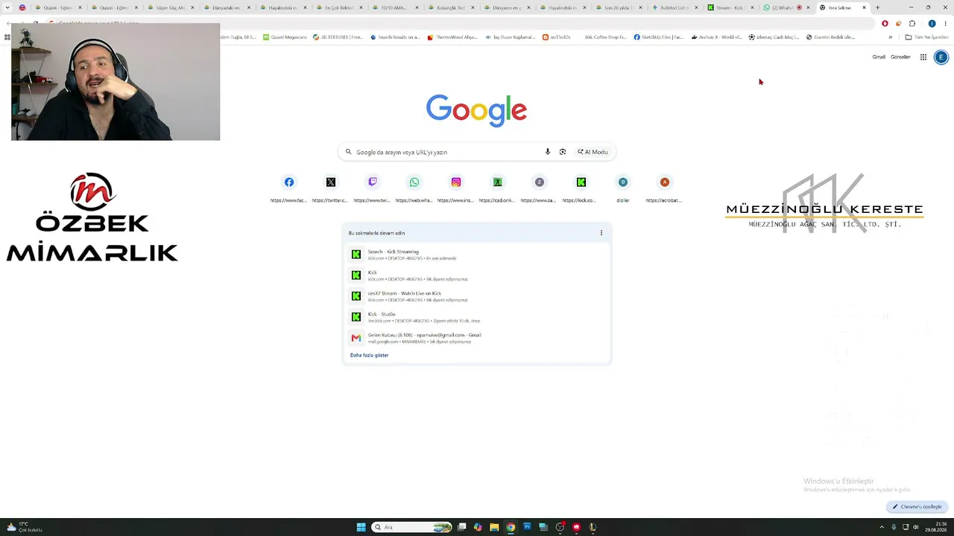This screenshot has height=536, width=954.
Task: Open the Acrobat shortcut tile
Action: (x=664, y=188)
